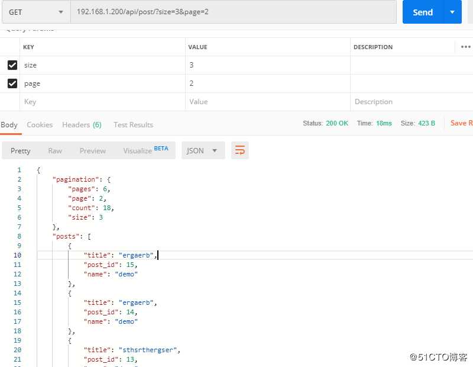This screenshot has width=473, height=367.
Task: Select the Visualize BETA view
Action: pos(145,150)
